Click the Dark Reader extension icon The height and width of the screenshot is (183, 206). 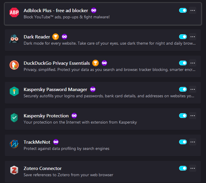(14, 40)
